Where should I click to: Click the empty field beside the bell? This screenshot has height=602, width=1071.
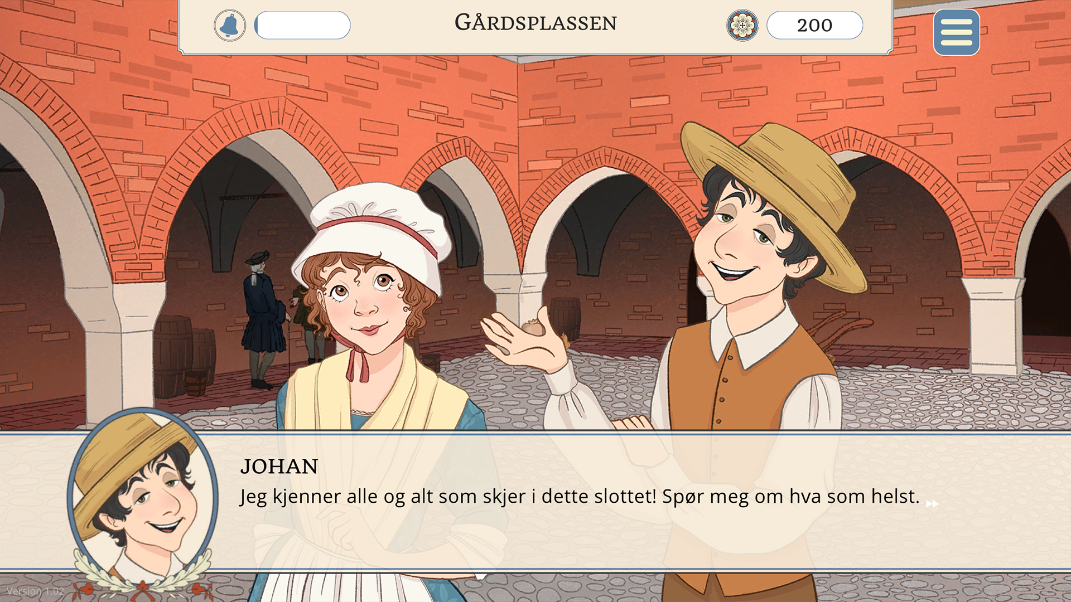coord(302,25)
